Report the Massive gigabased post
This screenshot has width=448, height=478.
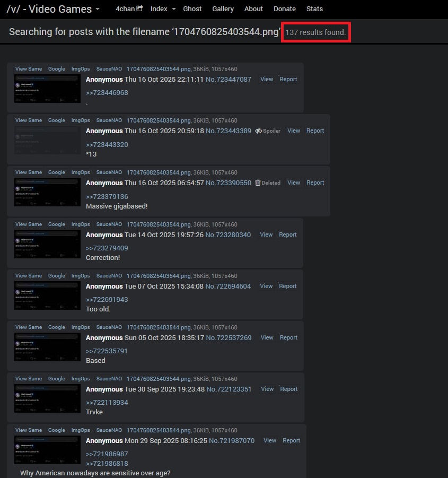(315, 182)
